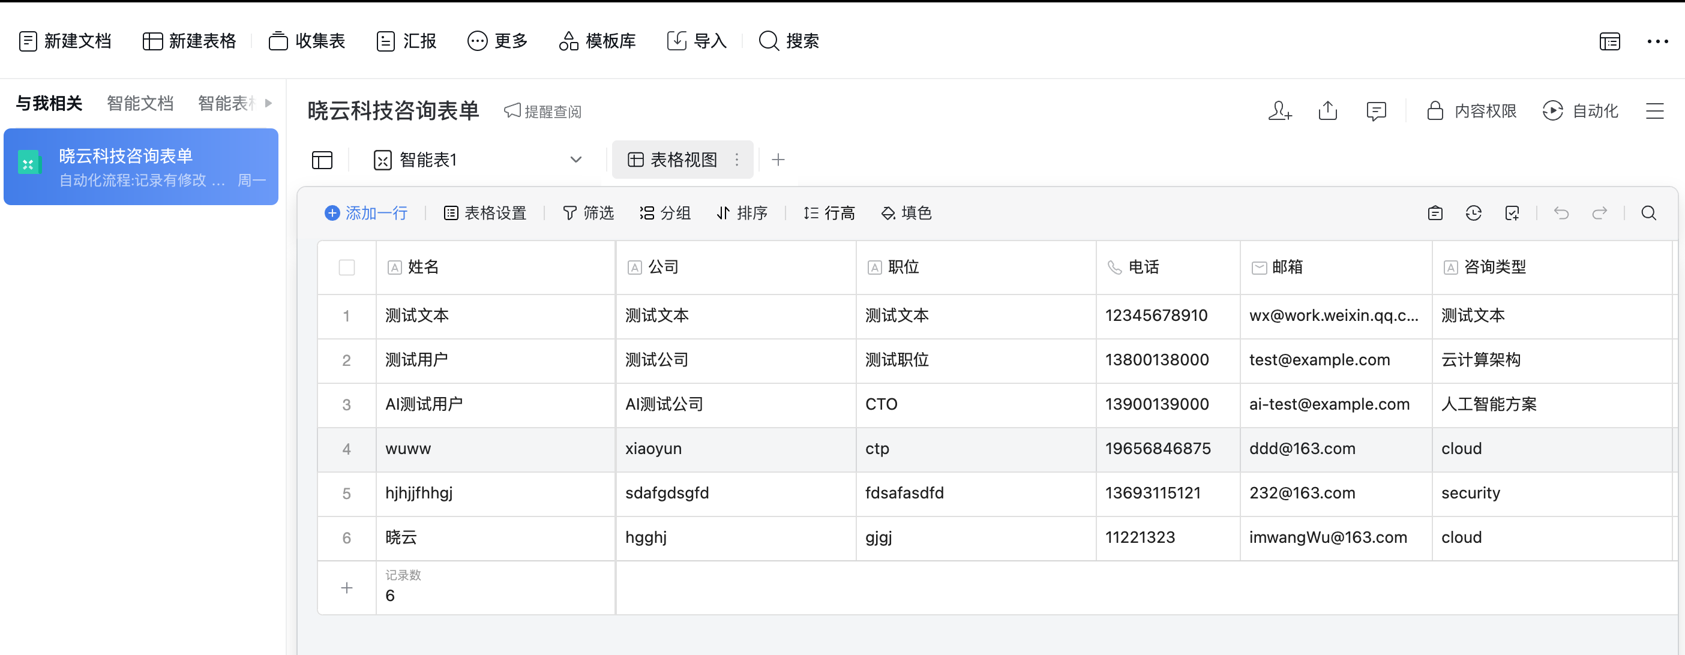Click the clipboard form icon in table toolbar
Image resolution: width=1685 pixels, height=655 pixels.
pos(1435,213)
